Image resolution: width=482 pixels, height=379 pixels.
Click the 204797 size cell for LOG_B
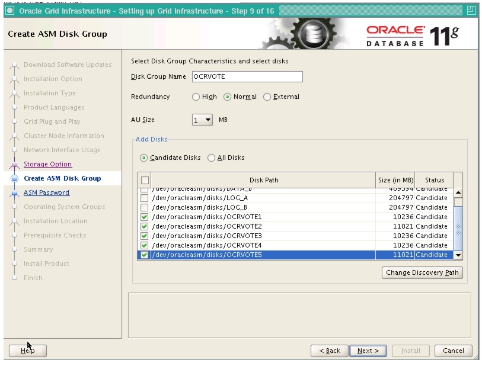(395, 208)
